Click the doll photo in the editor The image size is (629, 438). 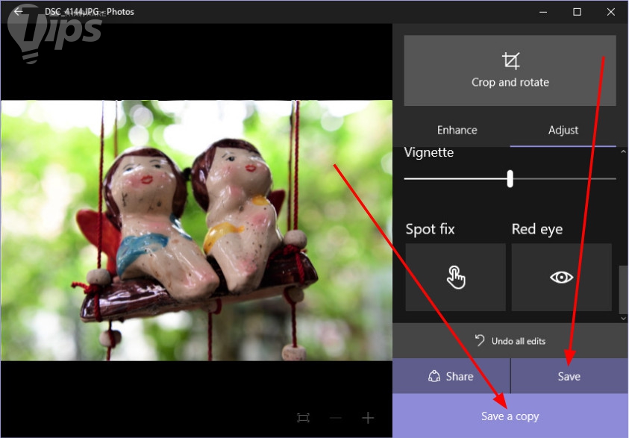(x=196, y=231)
